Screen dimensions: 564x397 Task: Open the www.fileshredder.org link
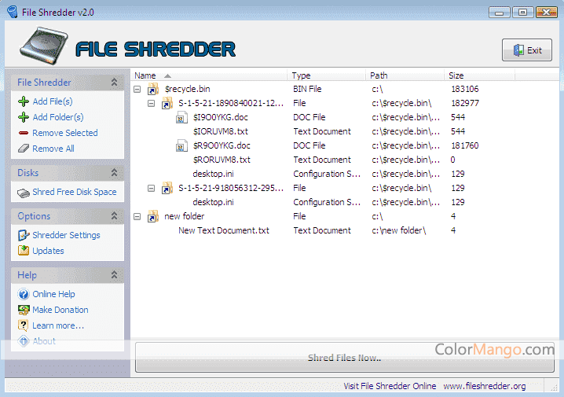[x=484, y=386]
